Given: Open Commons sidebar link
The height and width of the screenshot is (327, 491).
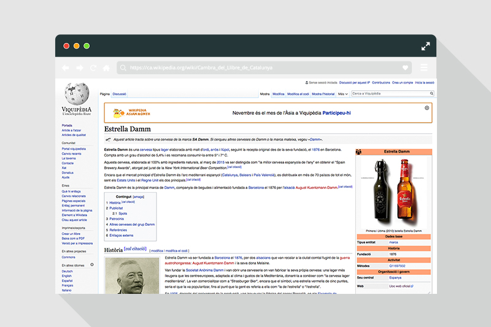Looking at the screenshot, I should pos(68,257).
